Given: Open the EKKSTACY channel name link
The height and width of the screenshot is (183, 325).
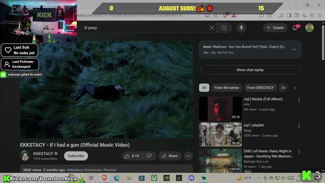Looking at the screenshot, I should [x=43, y=154].
